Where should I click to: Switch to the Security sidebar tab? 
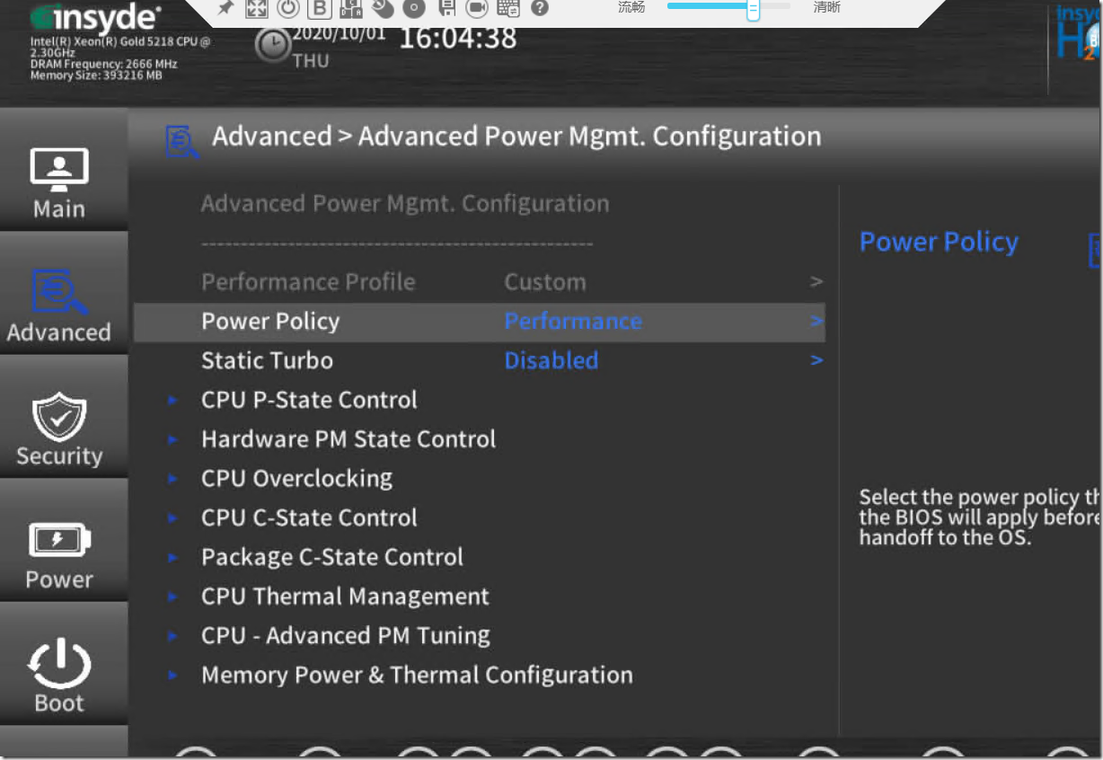(59, 429)
